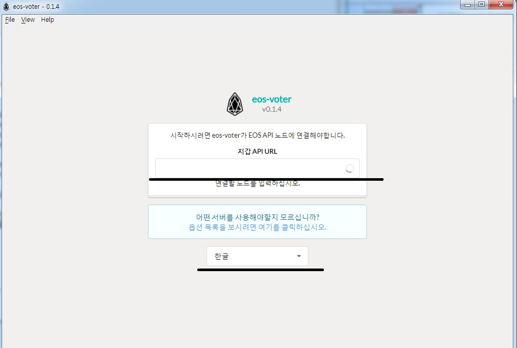Open the 한글 language dropdown
517x348 pixels.
(x=257, y=256)
